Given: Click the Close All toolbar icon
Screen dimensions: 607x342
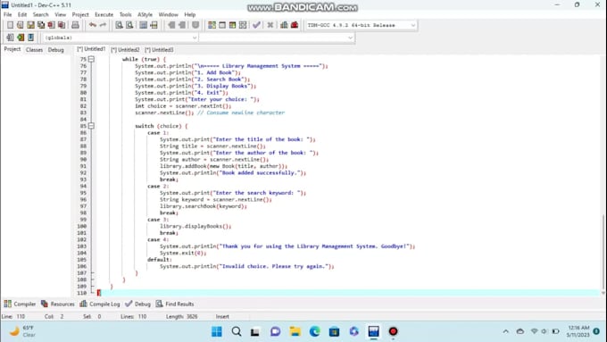Looking at the screenshot, I should pos(62,25).
